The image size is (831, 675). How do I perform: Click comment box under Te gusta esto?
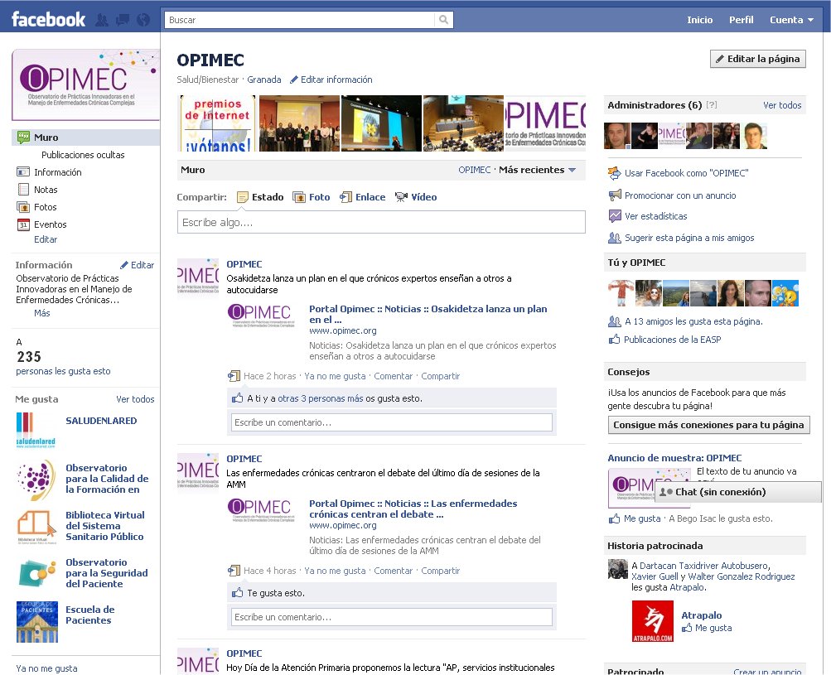(x=392, y=617)
